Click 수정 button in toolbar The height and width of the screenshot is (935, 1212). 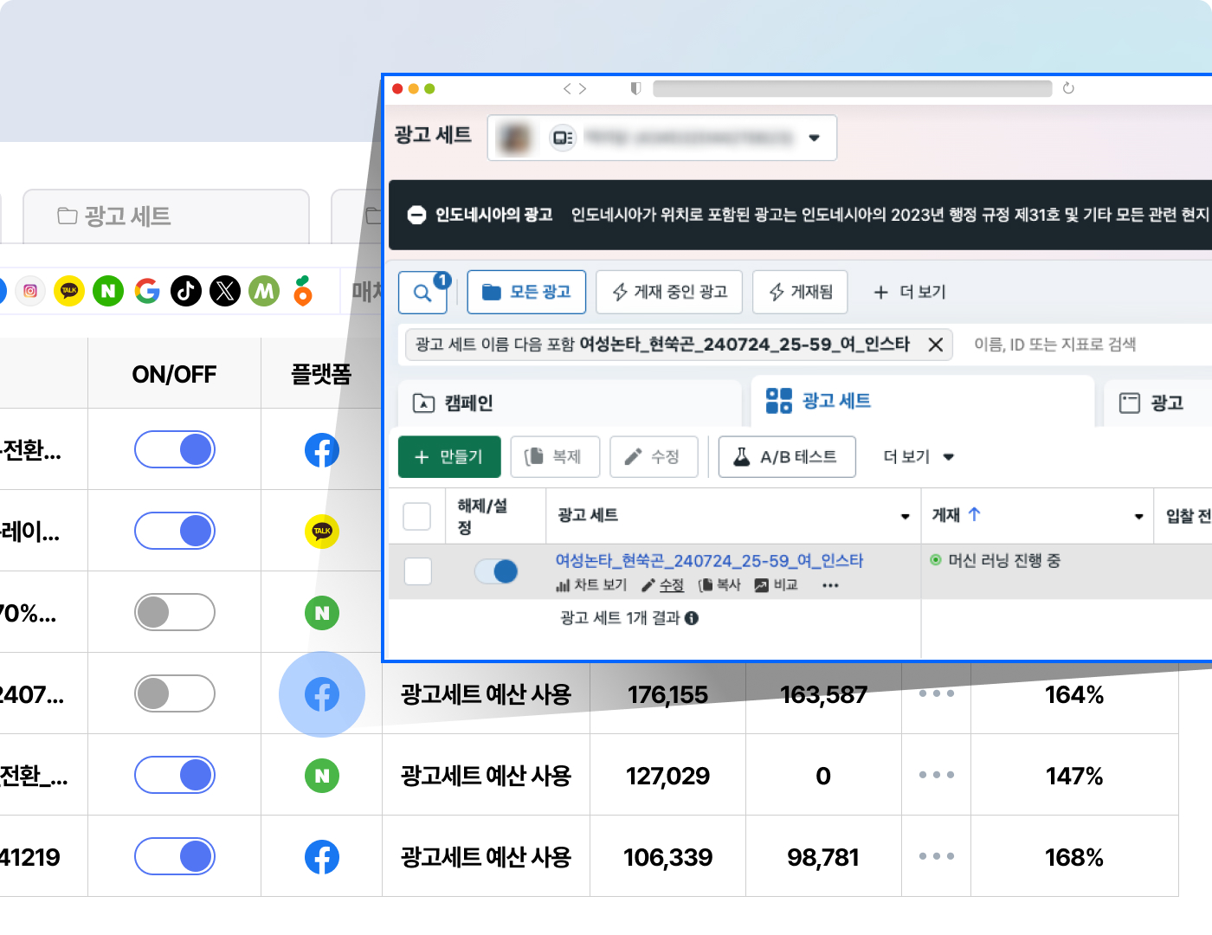(654, 457)
